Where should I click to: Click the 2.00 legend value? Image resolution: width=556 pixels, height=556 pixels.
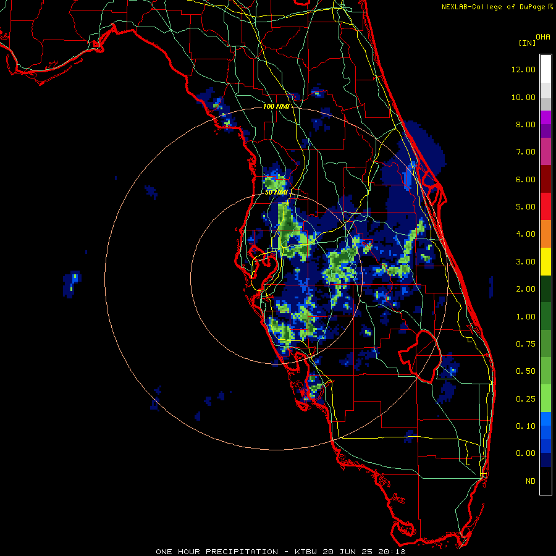tap(526, 289)
